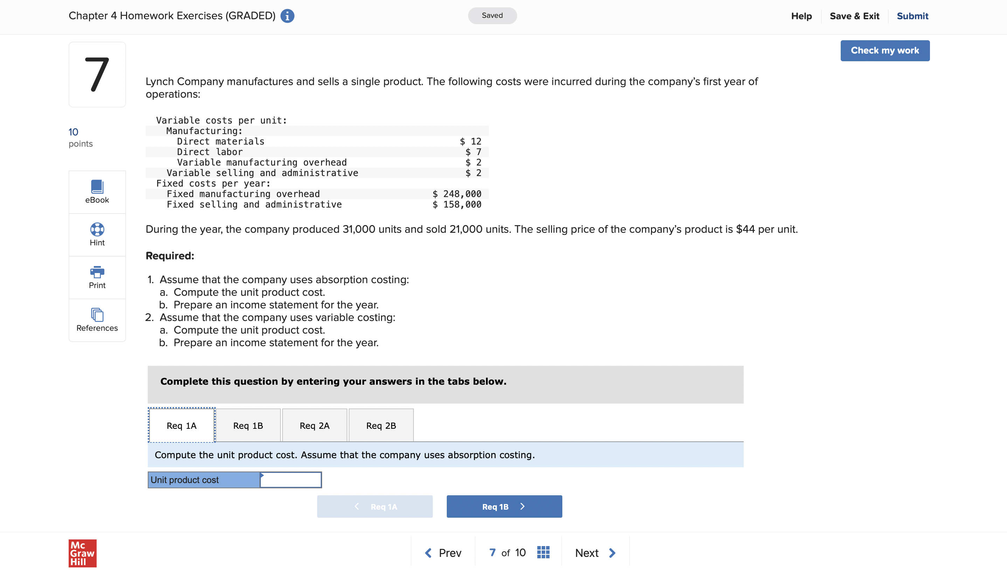
Task: Show the Hint for question 7
Action: pyautogui.click(x=97, y=234)
